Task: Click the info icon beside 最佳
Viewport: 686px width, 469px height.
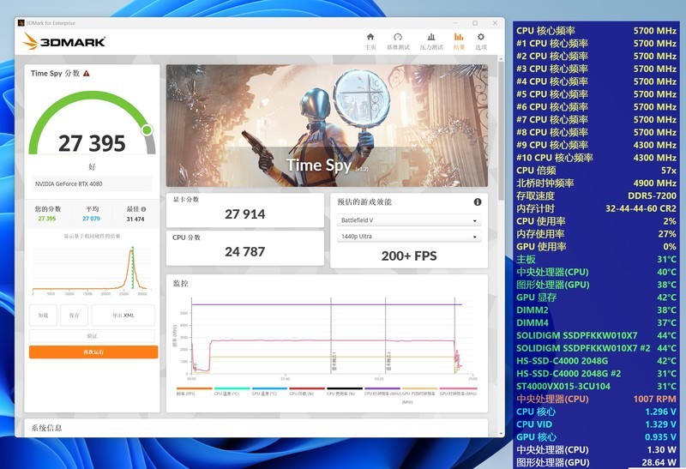Action: coord(143,209)
